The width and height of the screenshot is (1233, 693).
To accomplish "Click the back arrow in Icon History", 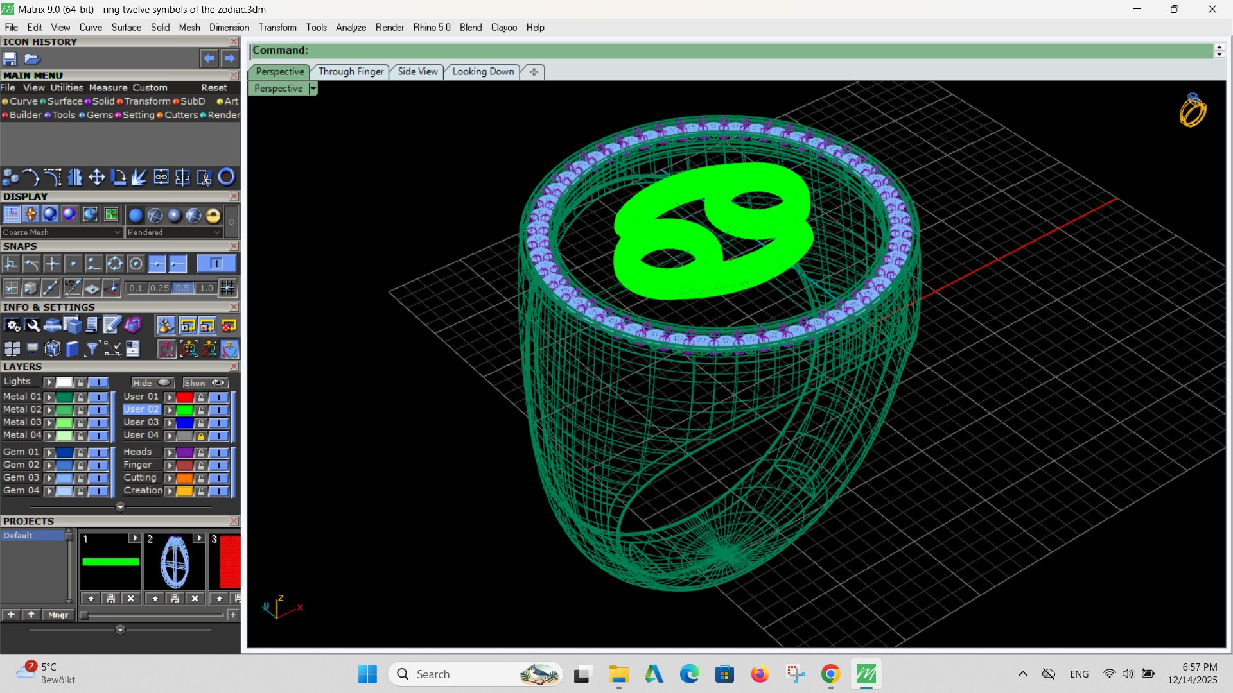I will (209, 58).
